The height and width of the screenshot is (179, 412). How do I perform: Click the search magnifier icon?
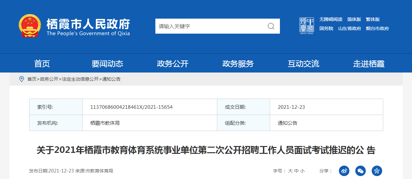click(x=271, y=26)
